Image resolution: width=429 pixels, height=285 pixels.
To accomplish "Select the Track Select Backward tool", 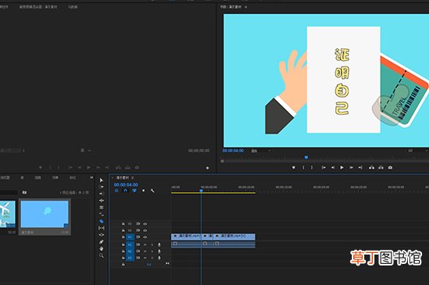I will [101, 194].
